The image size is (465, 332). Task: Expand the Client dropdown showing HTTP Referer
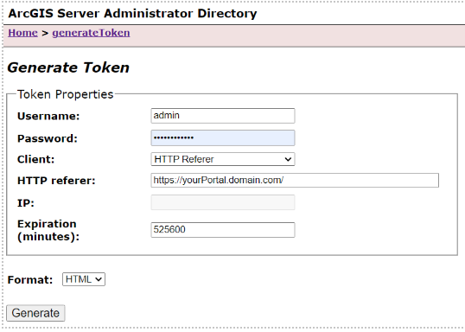tap(223, 159)
